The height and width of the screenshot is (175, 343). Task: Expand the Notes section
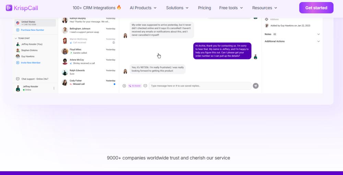(x=319, y=34)
